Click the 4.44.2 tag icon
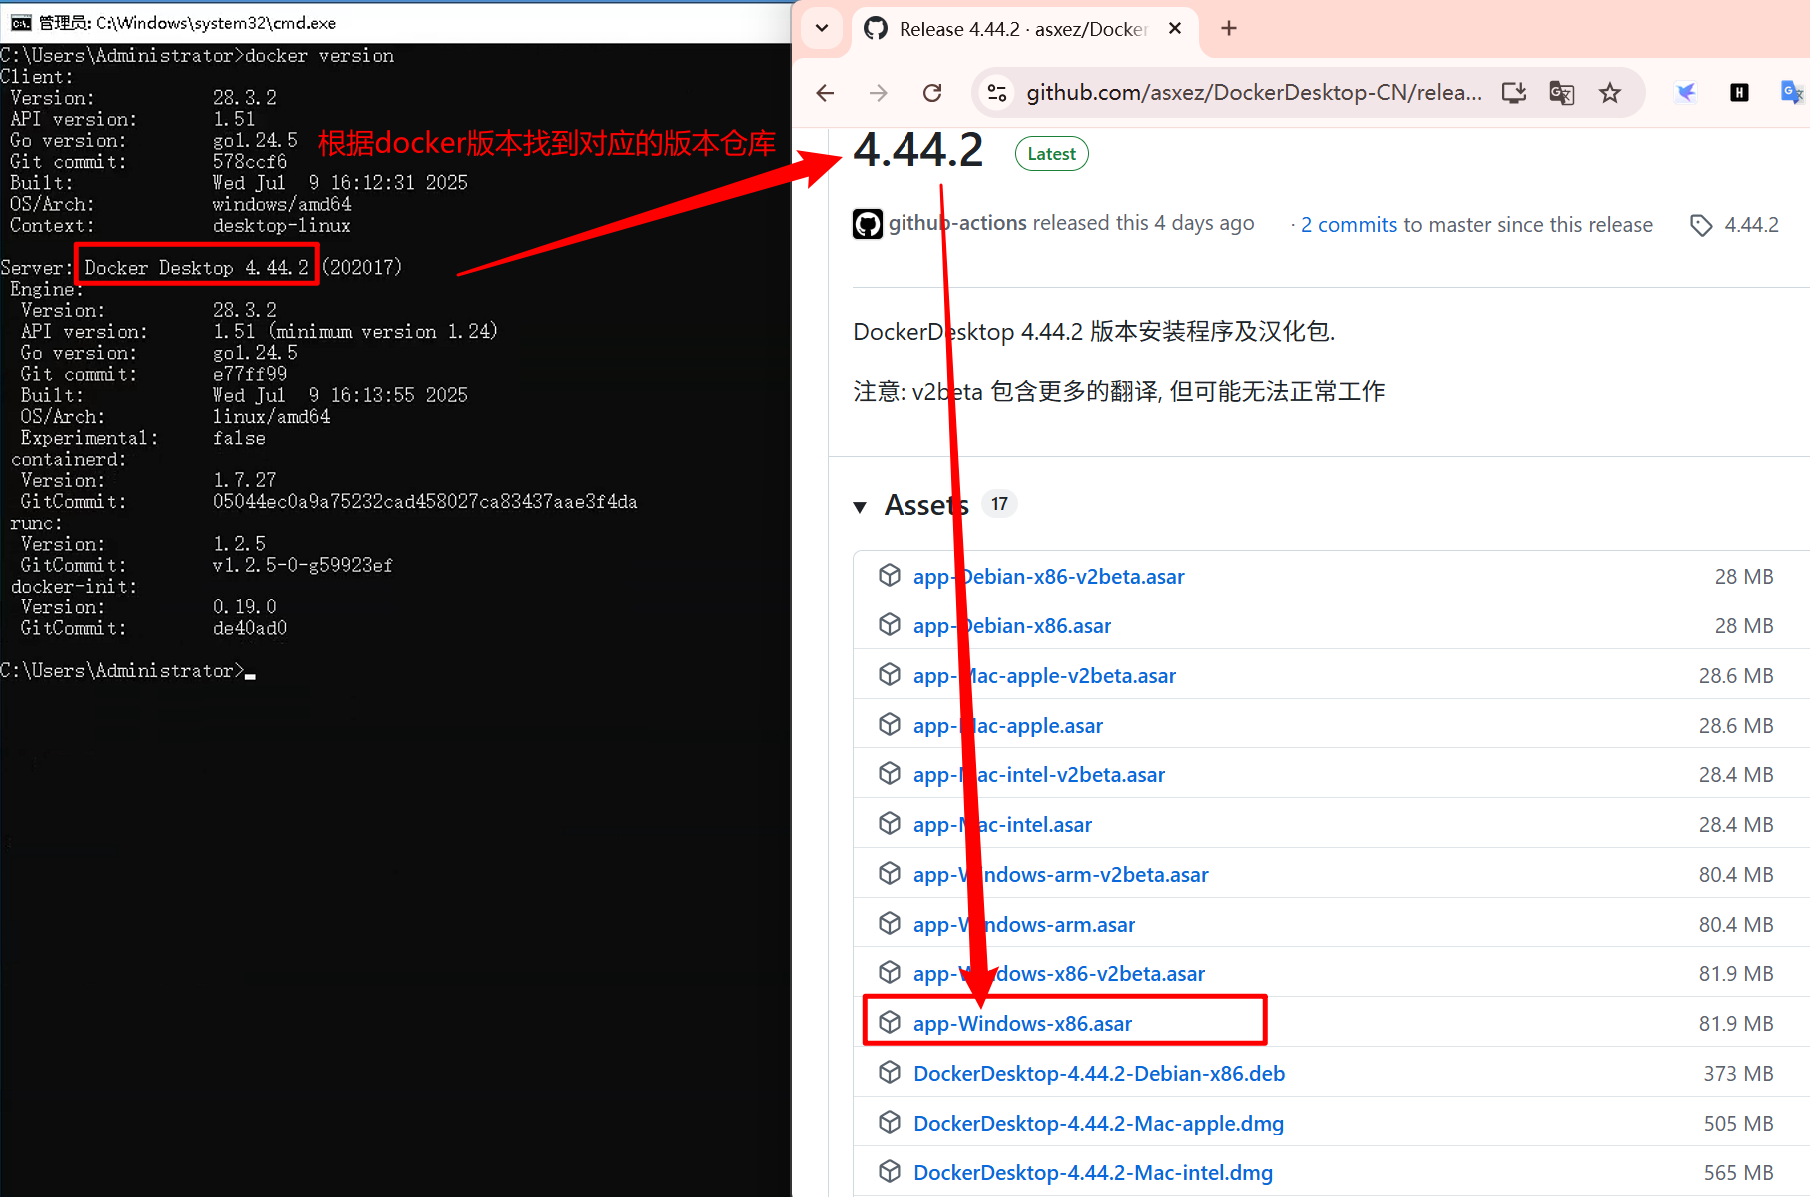The height and width of the screenshot is (1197, 1810). (1701, 225)
